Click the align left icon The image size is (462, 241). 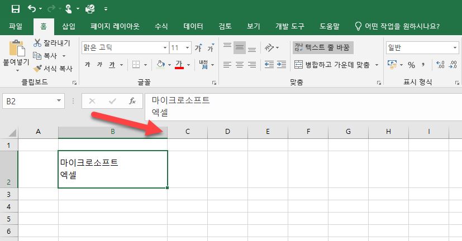coord(227,65)
